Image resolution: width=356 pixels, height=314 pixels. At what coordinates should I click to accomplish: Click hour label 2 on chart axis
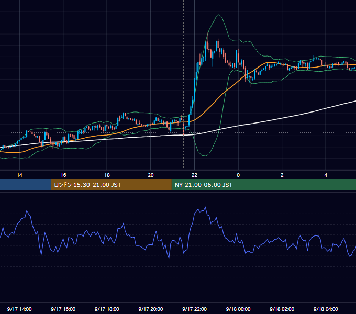click(x=282, y=175)
